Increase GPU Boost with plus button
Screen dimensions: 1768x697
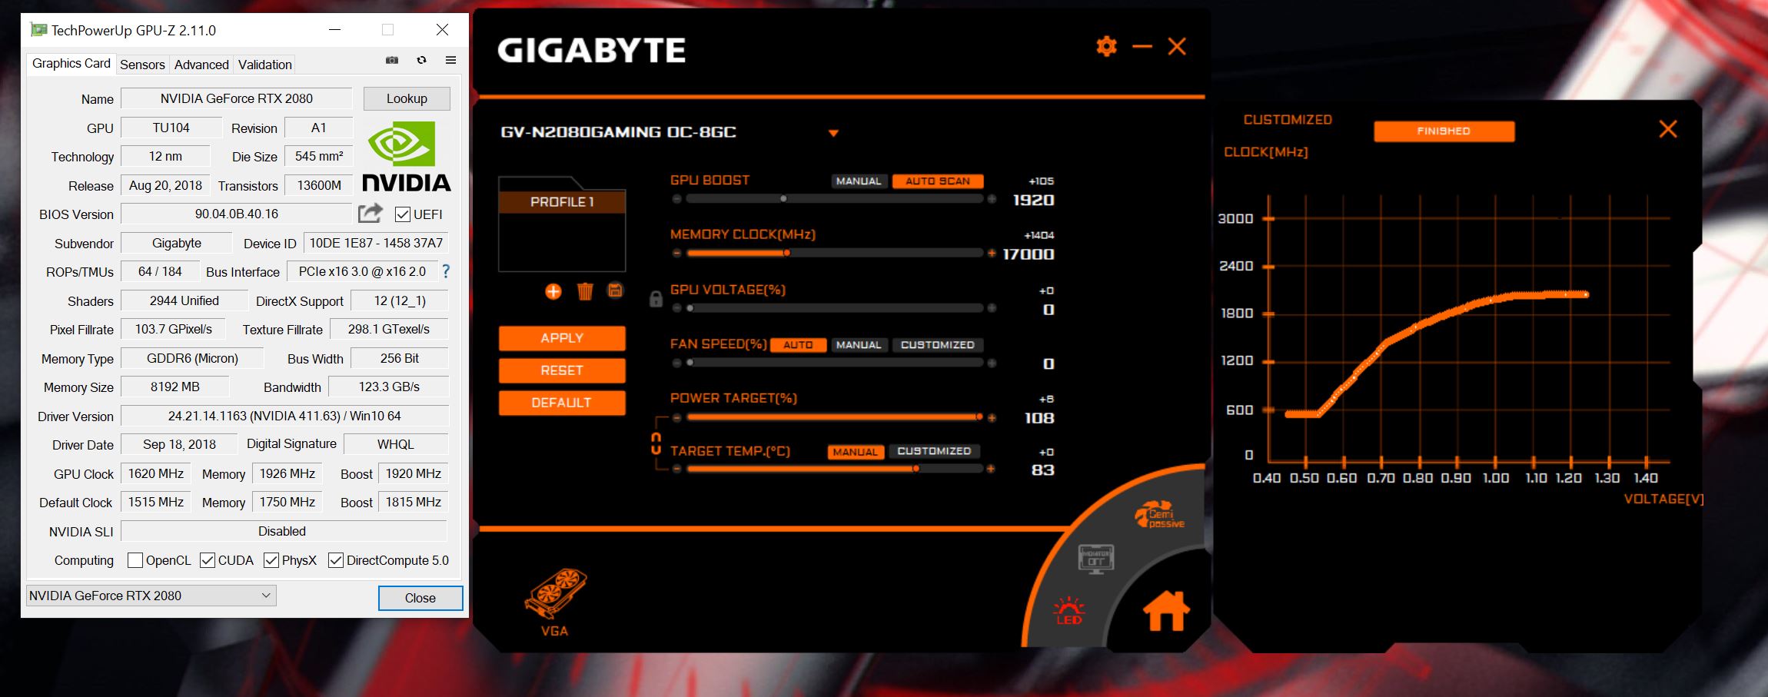pyautogui.click(x=992, y=199)
